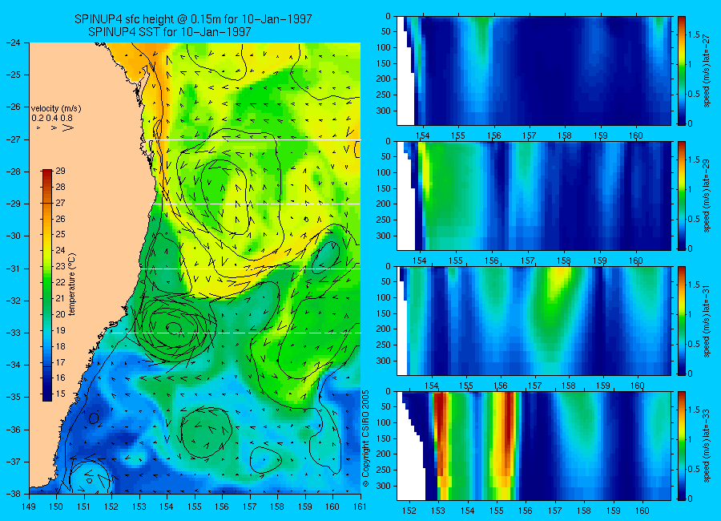Click the -27 latitude label on the map
Screen dimensions: 721x521
coord(12,139)
